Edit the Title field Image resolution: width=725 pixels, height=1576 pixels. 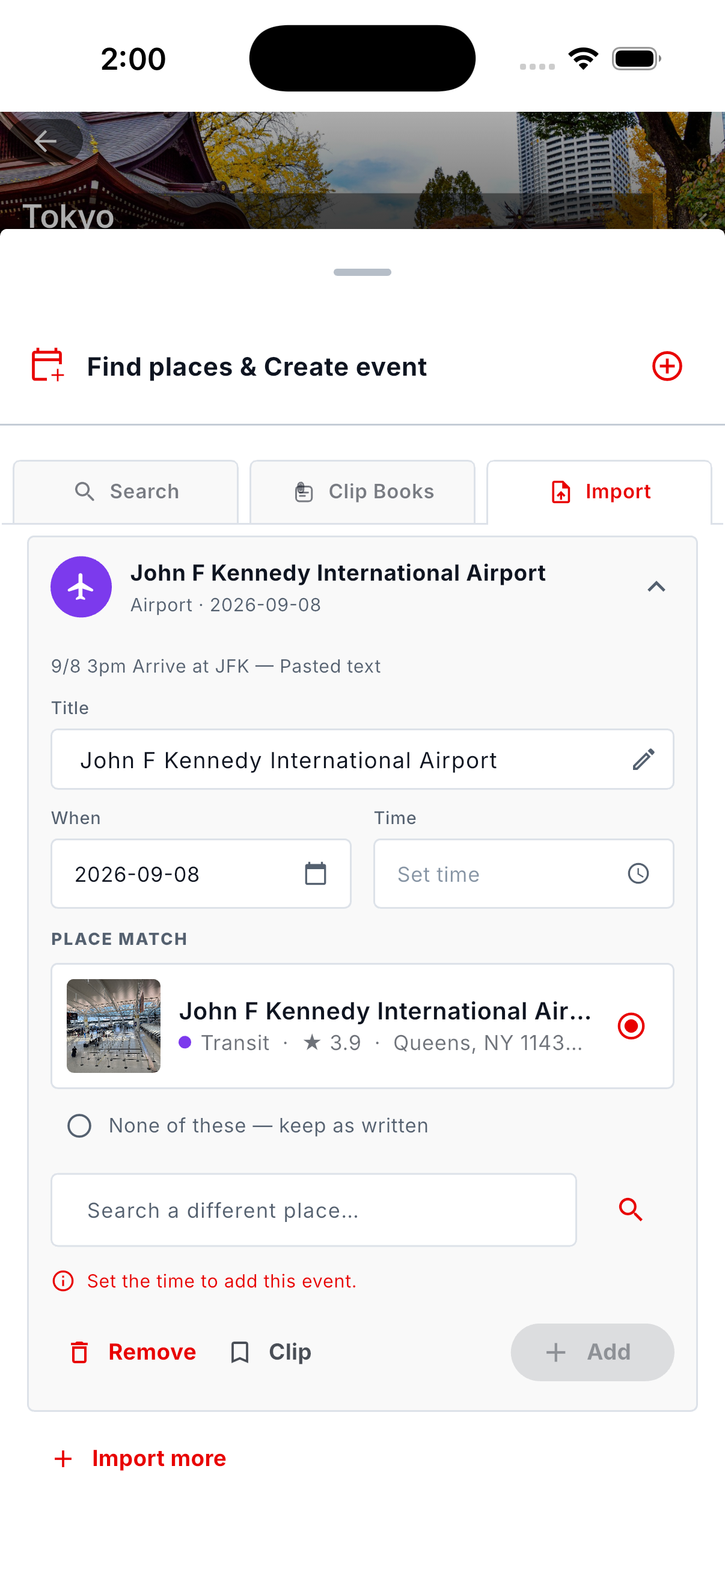362,759
